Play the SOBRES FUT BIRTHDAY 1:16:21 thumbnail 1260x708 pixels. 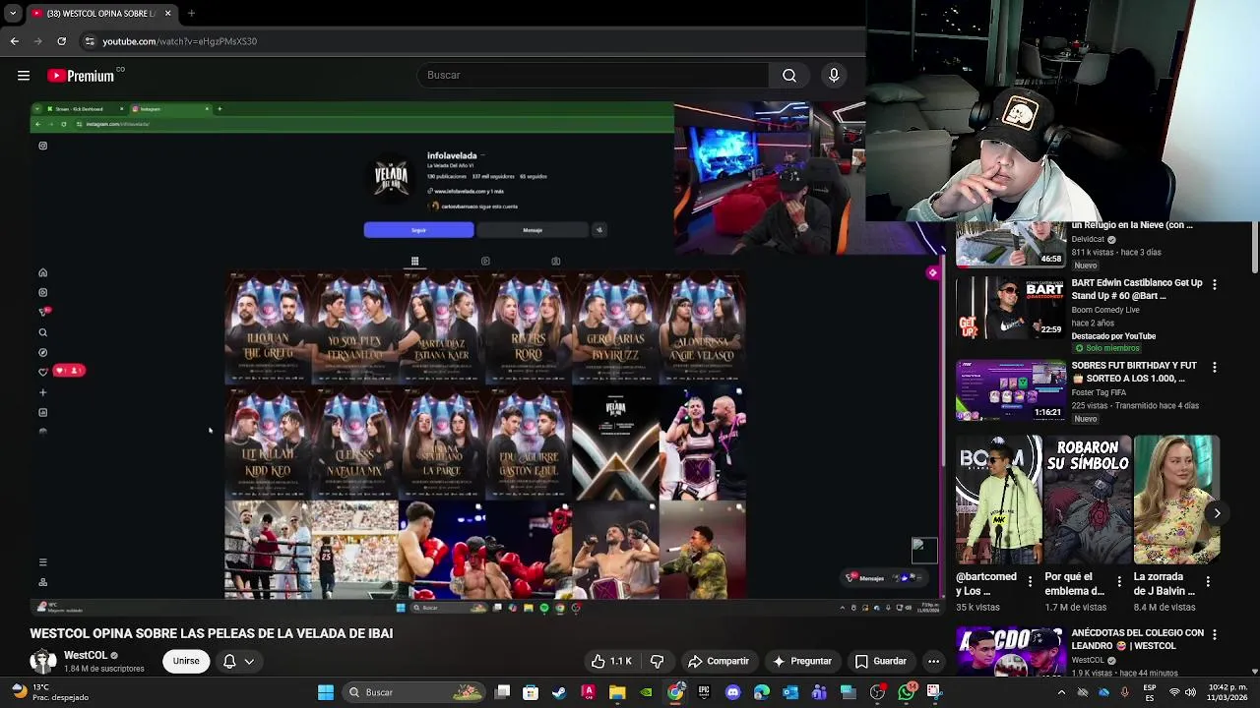(x=1011, y=390)
